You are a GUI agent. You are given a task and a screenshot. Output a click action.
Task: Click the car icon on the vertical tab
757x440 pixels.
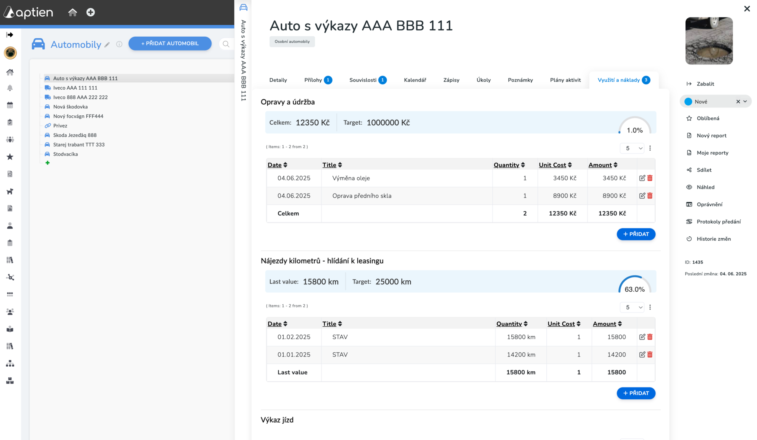243,7
